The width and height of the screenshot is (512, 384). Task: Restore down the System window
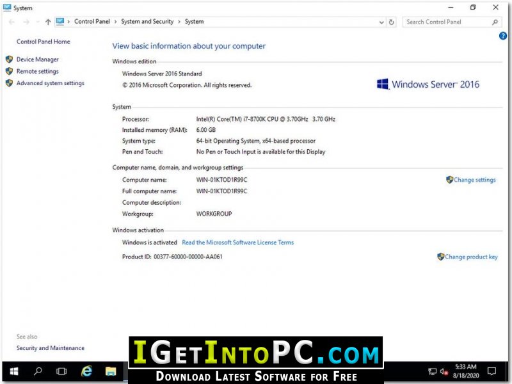pyautogui.click(x=473, y=8)
